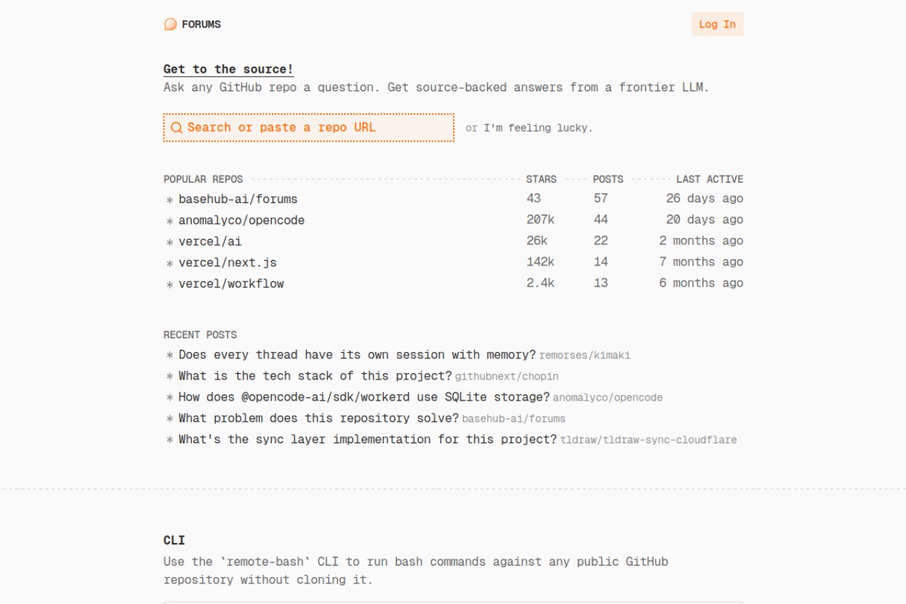Select the remorses/kimaki repo tag

[x=585, y=355]
